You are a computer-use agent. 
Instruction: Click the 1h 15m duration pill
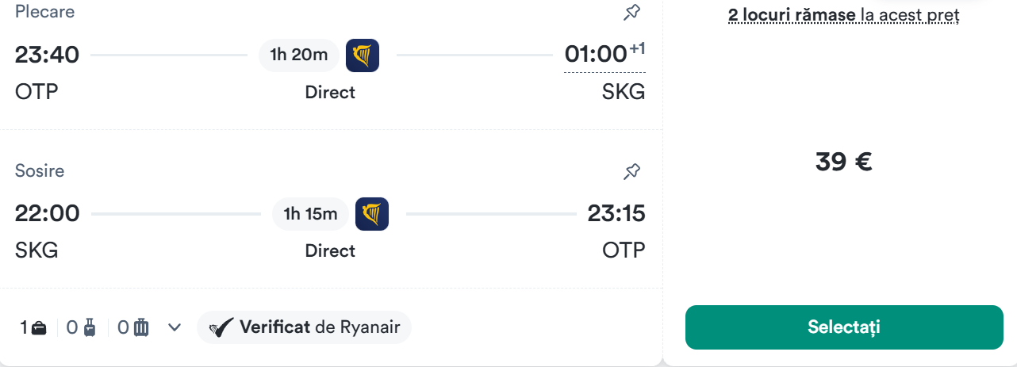click(x=310, y=214)
